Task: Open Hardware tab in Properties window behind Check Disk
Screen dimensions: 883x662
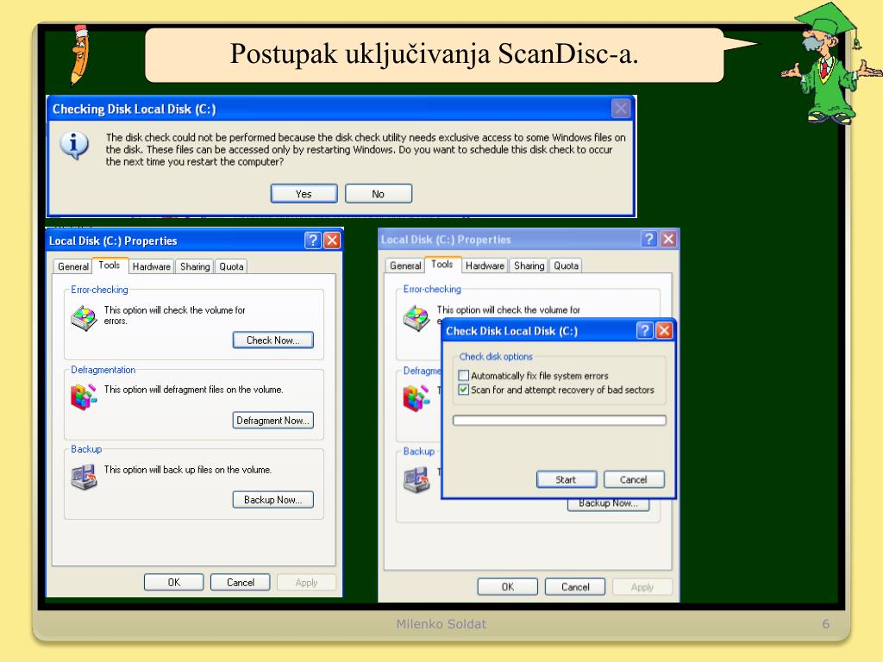Action: click(485, 265)
